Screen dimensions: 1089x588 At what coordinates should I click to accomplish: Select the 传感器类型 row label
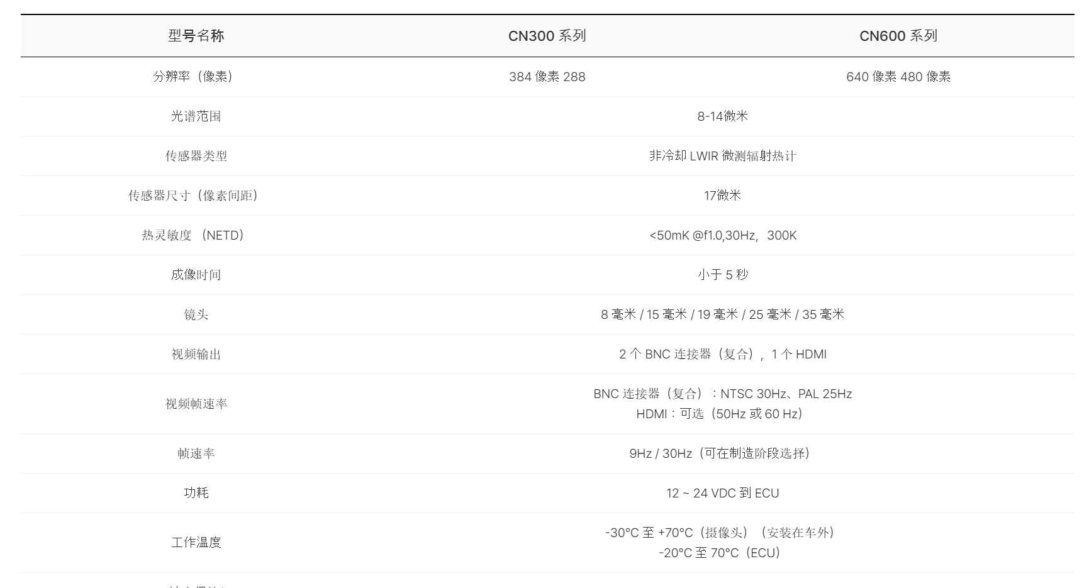click(196, 156)
